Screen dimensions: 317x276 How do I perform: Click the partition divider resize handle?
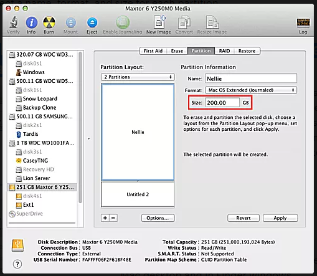(138, 181)
